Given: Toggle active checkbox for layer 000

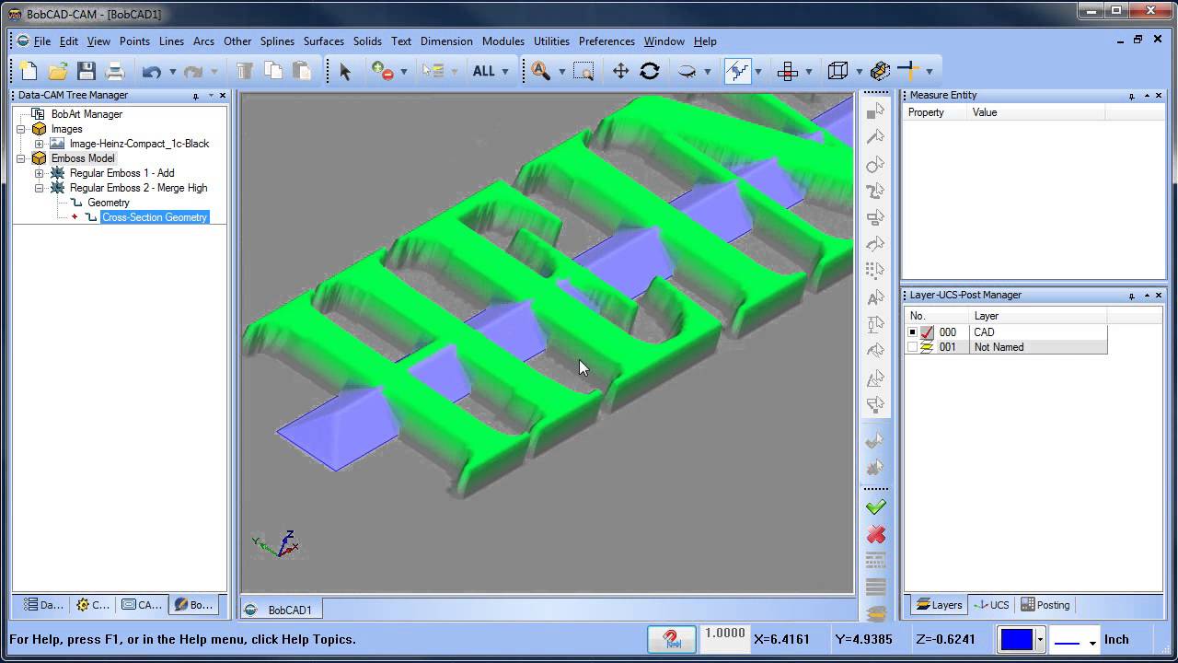Looking at the screenshot, I should (x=912, y=332).
